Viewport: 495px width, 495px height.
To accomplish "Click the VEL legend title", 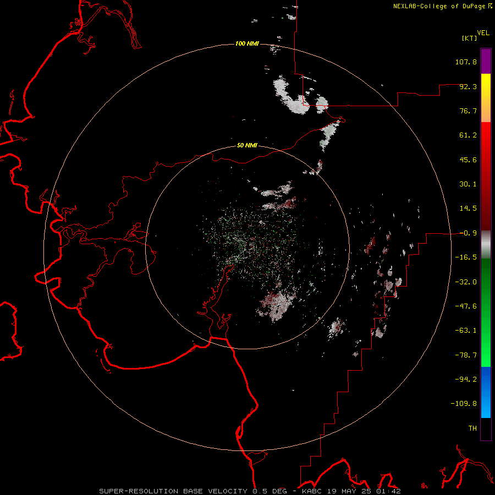I will coord(483,33).
